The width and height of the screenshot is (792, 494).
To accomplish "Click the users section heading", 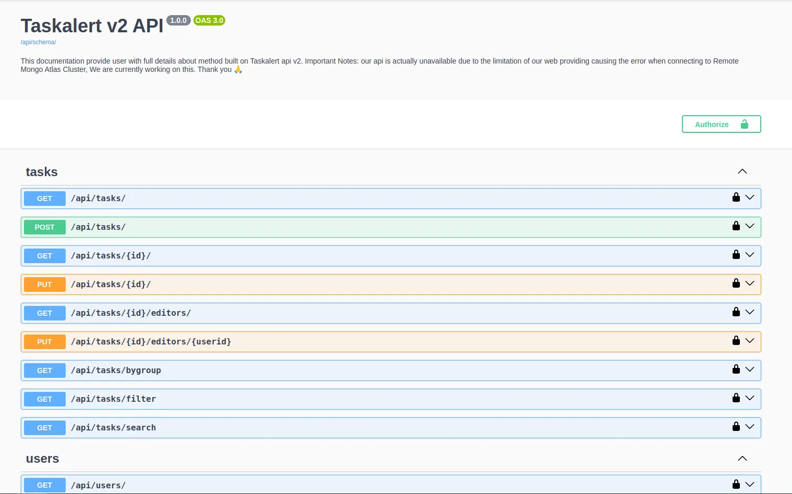I will pos(42,459).
